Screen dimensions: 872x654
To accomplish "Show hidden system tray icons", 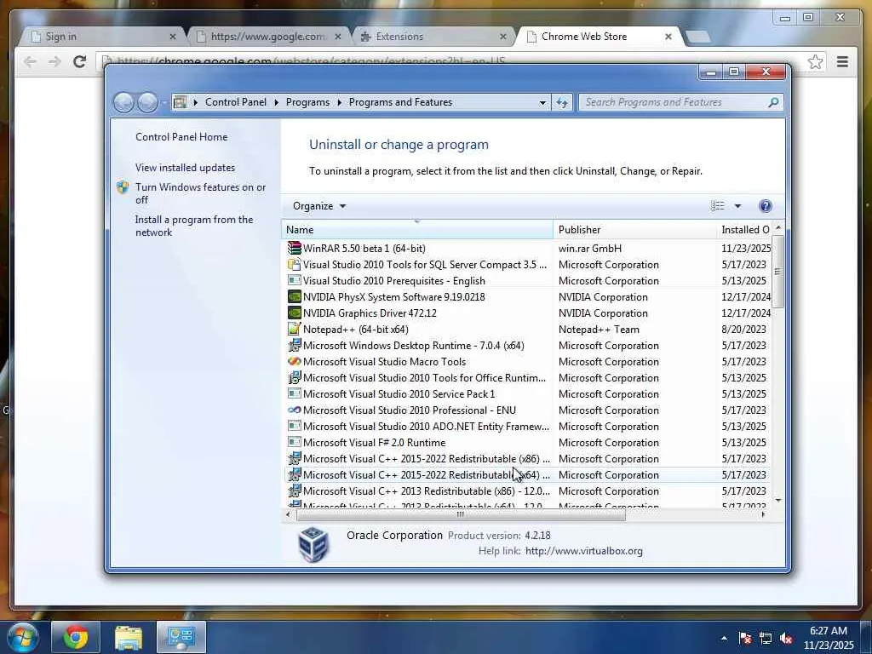I will pos(724,639).
